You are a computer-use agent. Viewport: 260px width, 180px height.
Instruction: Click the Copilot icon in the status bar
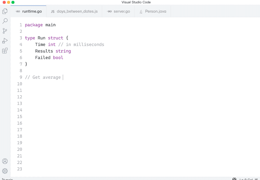(234, 178)
